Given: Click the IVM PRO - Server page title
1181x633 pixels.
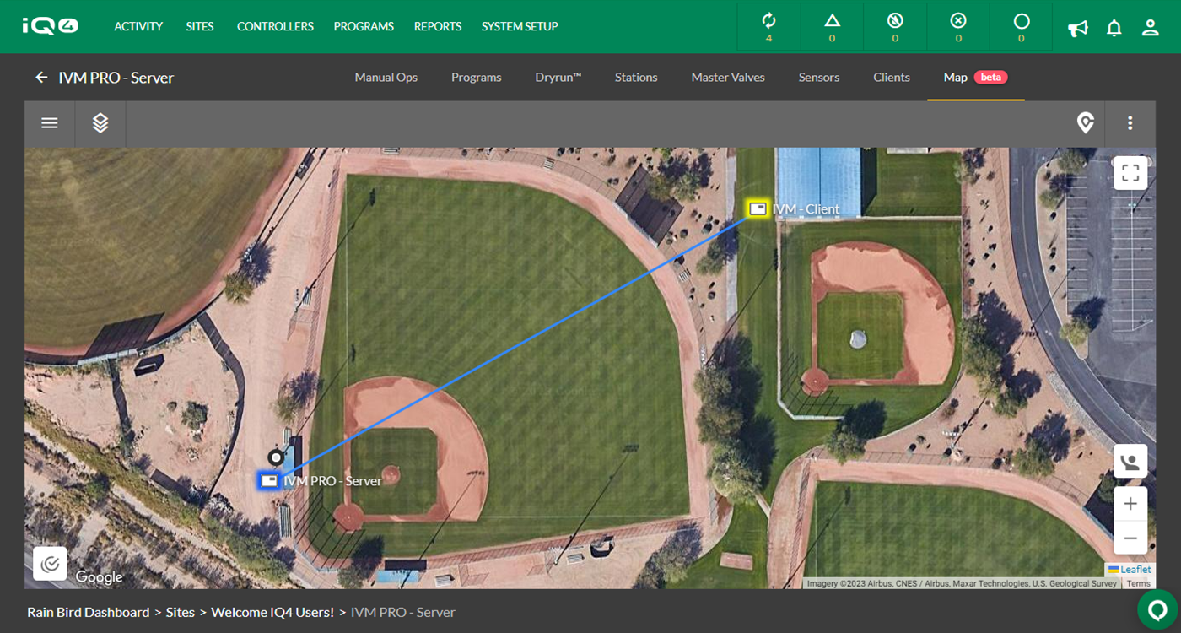Looking at the screenshot, I should click(116, 78).
